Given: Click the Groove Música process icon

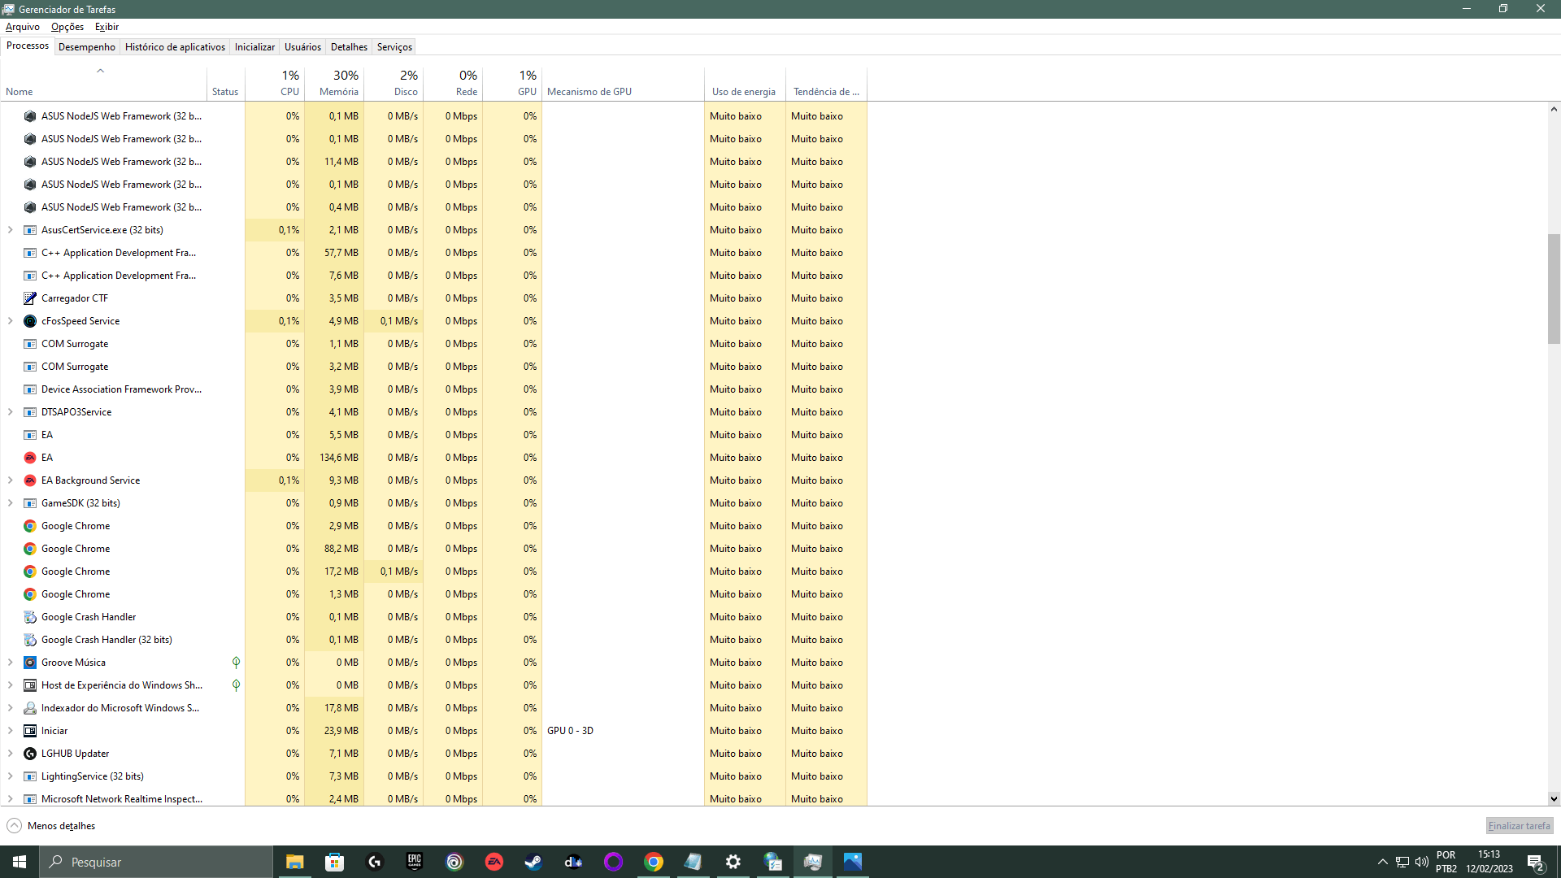Looking at the screenshot, I should click(30, 663).
